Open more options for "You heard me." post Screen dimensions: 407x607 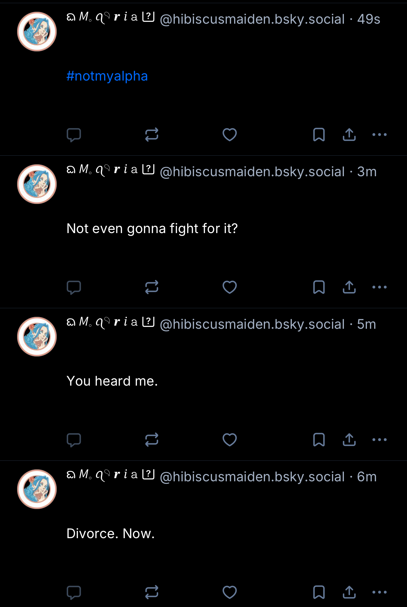pos(379,440)
